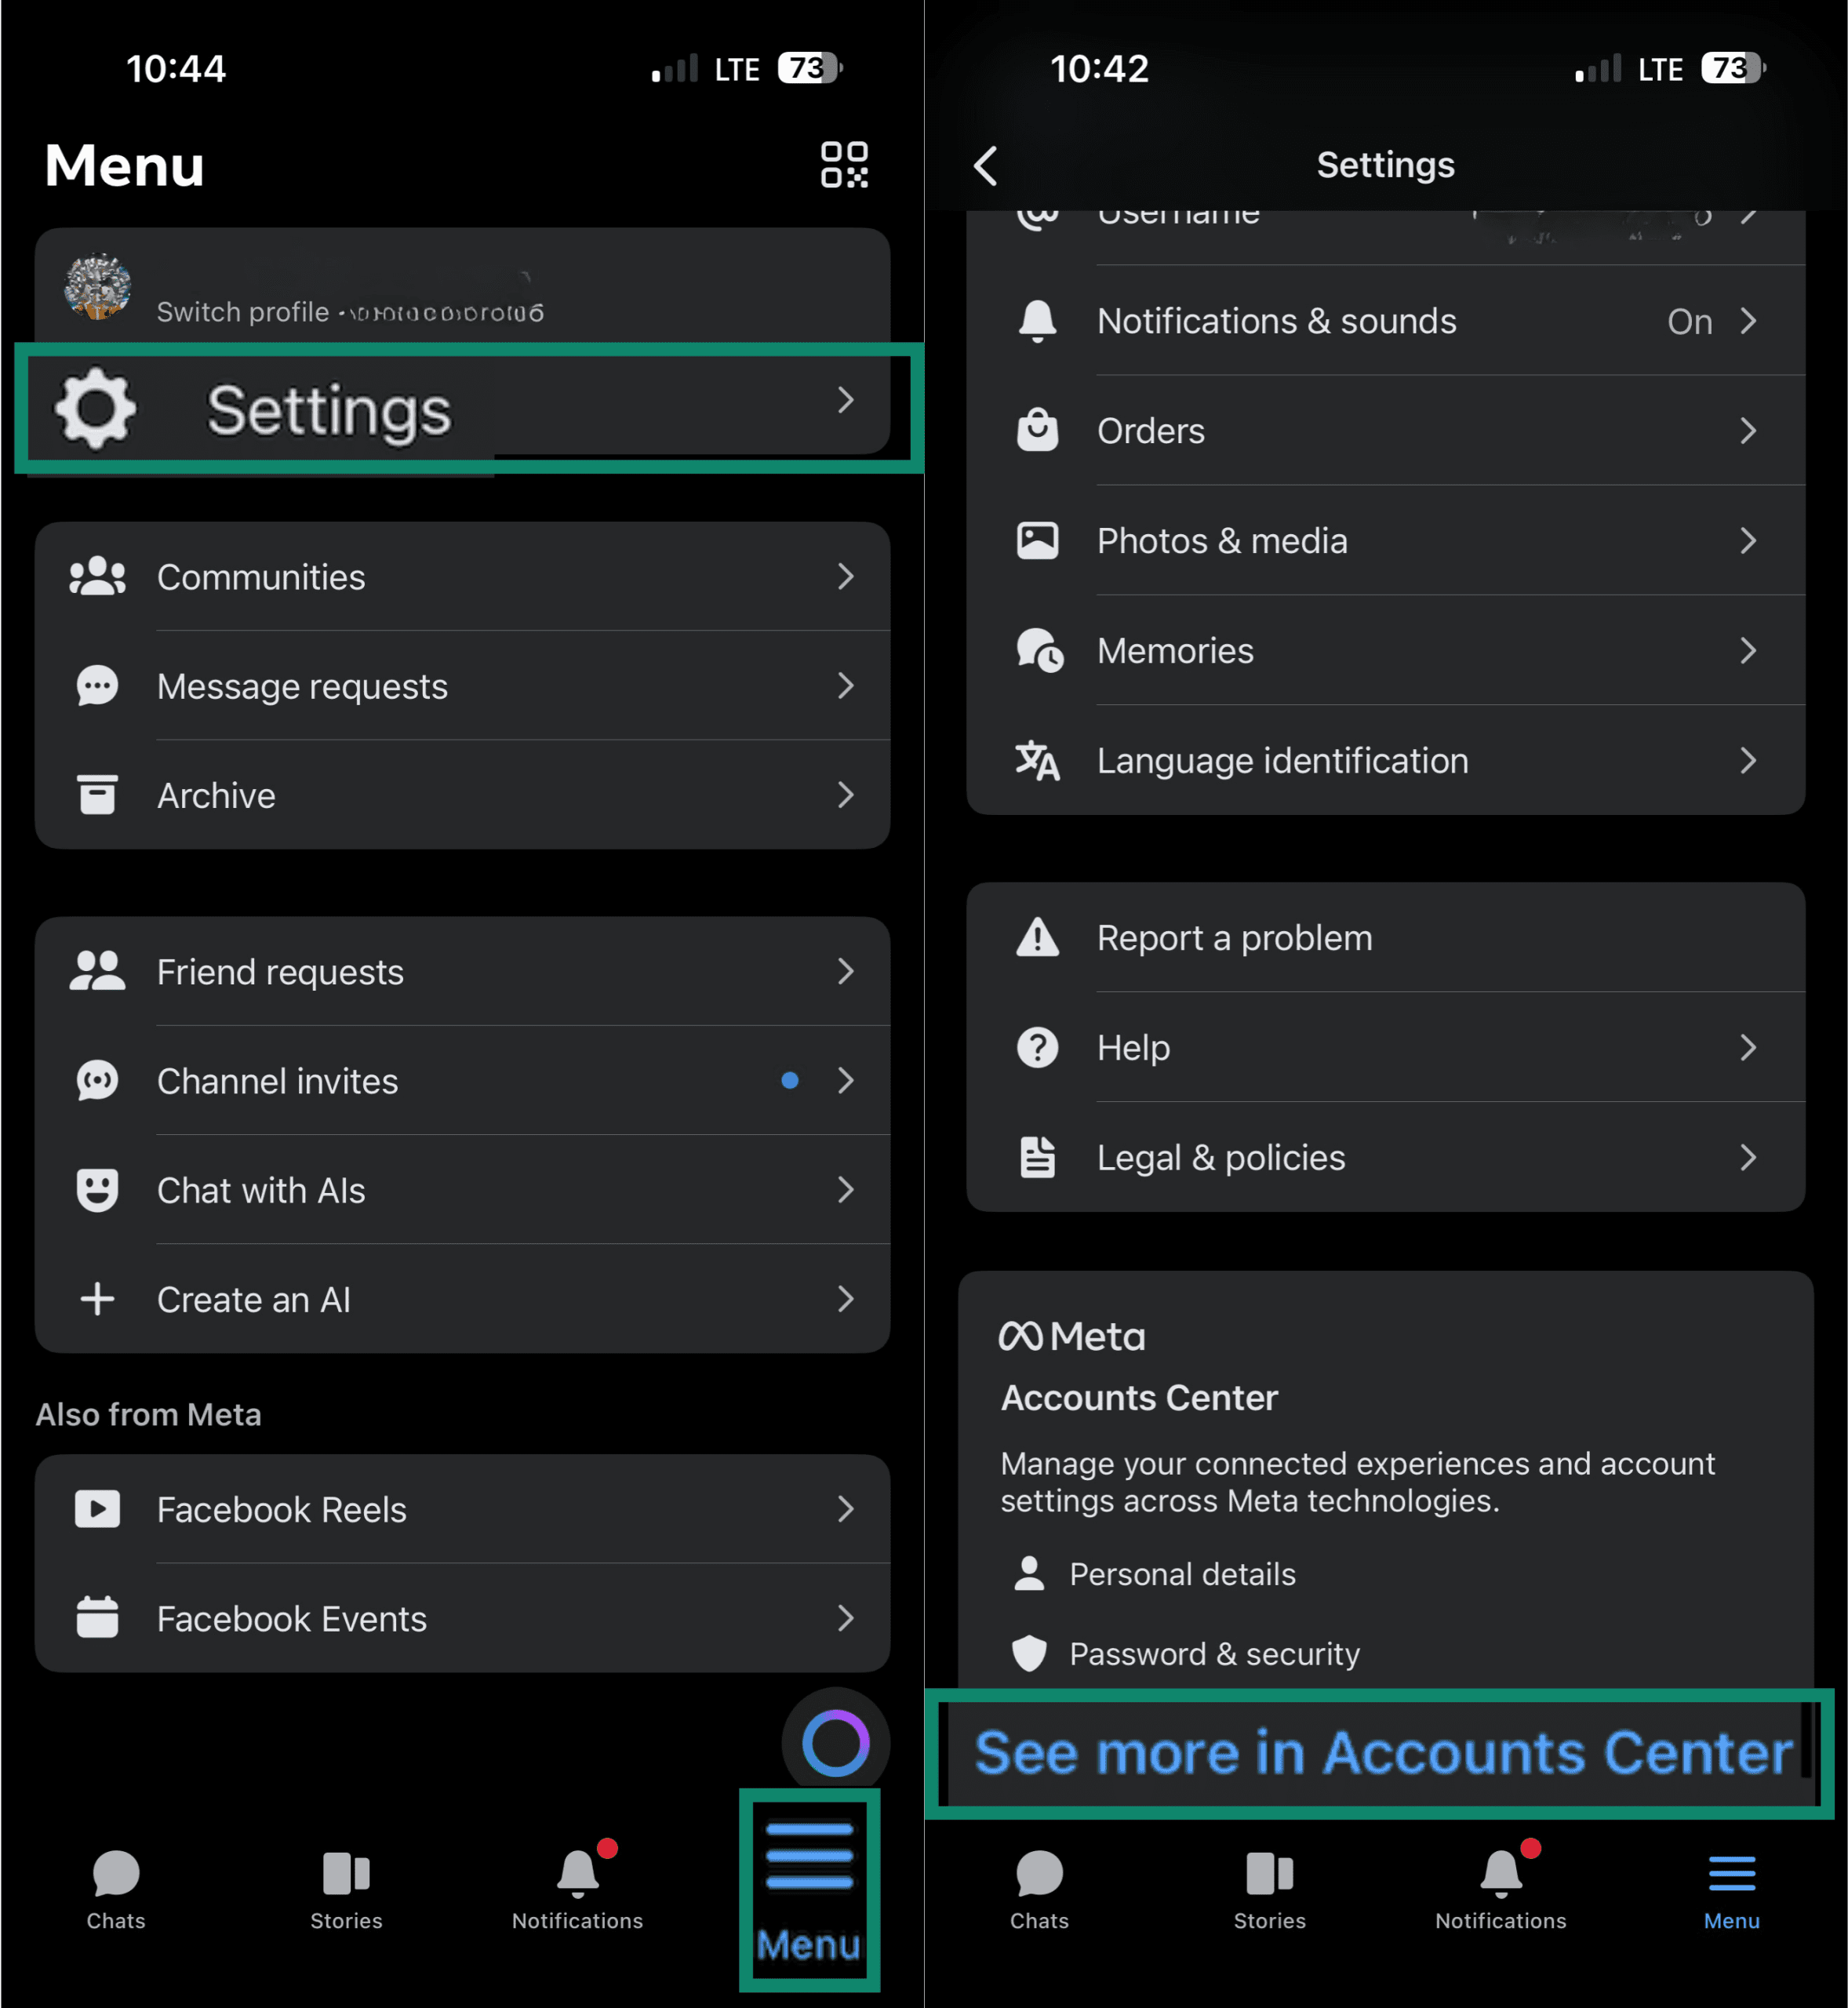
Task: Tap the Meta AI circle icon
Action: [x=835, y=1743]
